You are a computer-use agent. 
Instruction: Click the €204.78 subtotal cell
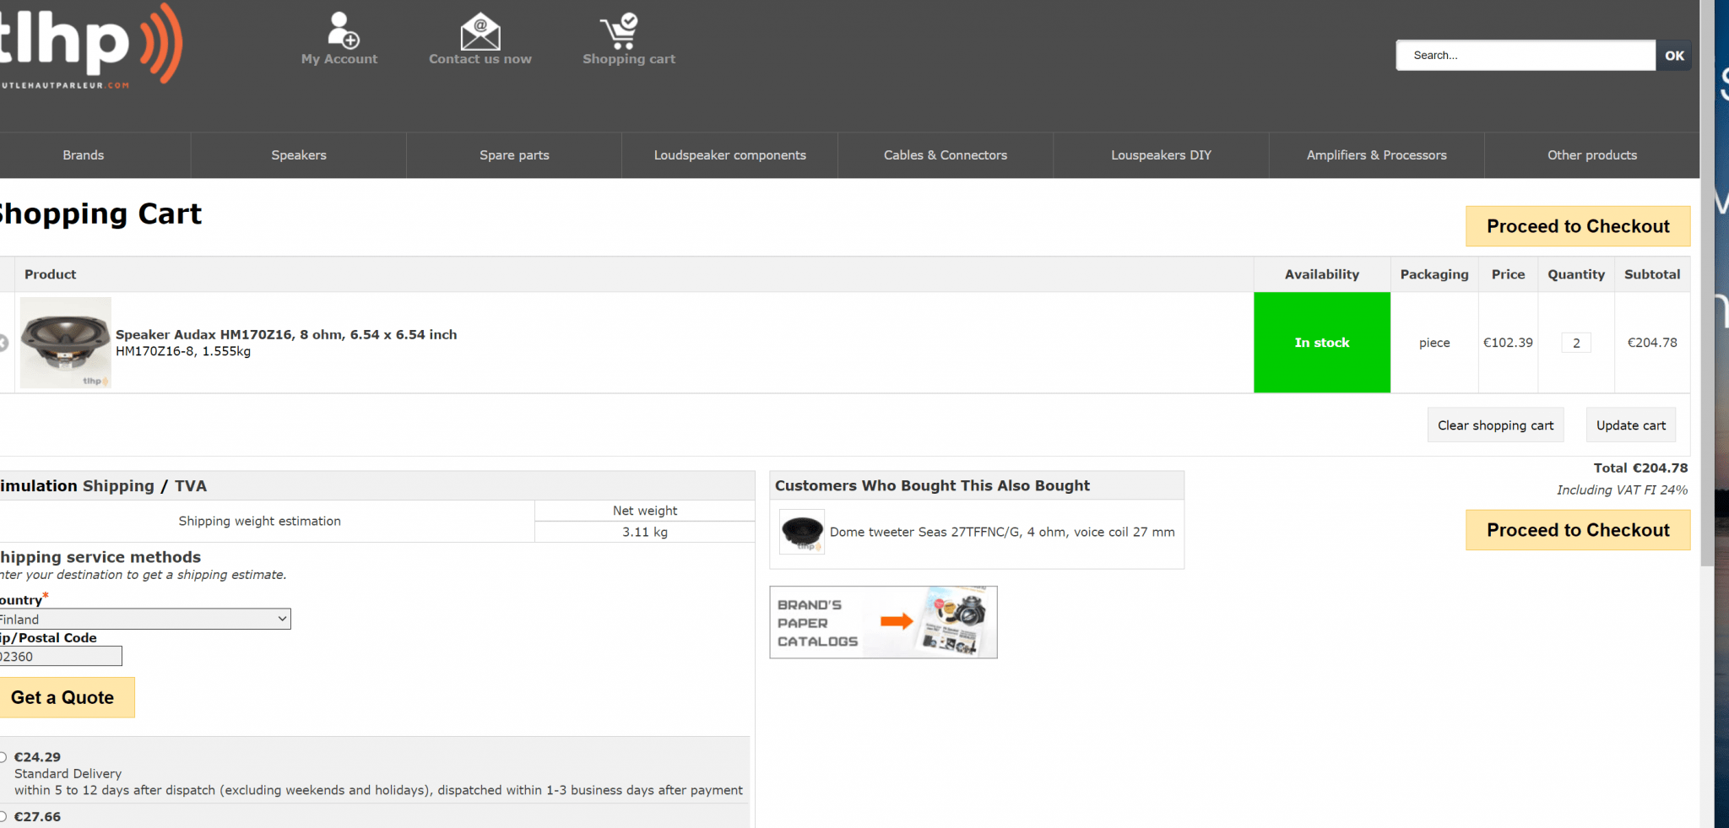point(1652,343)
